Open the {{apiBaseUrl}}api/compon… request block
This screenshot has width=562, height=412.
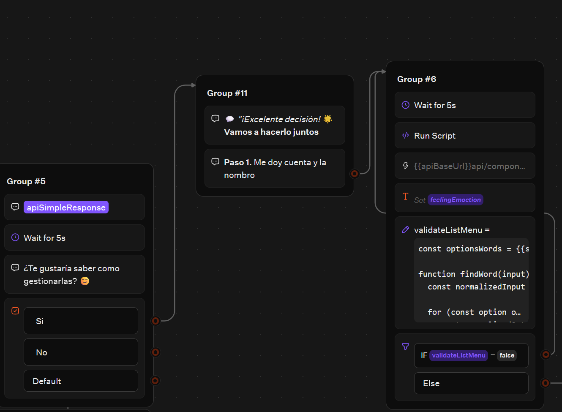(x=465, y=166)
